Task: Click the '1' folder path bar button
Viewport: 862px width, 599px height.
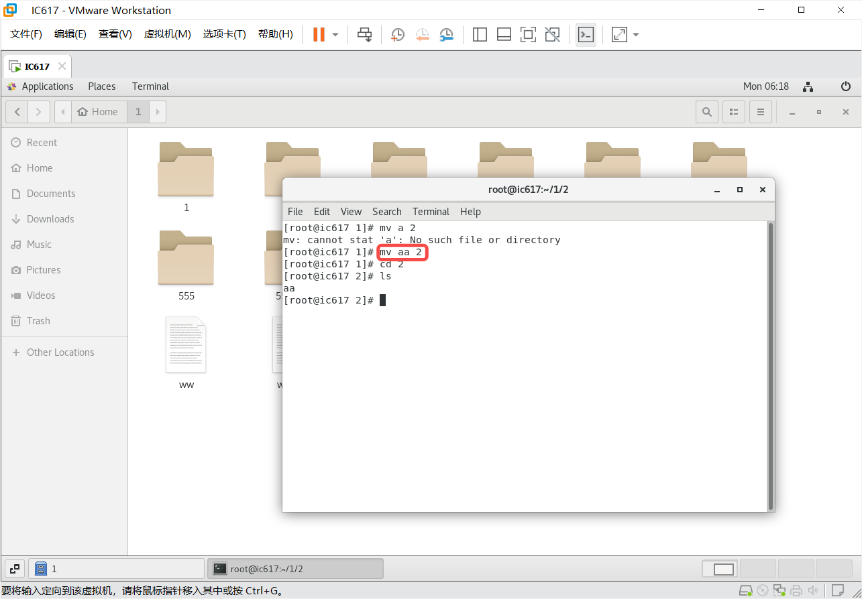Action: [138, 112]
